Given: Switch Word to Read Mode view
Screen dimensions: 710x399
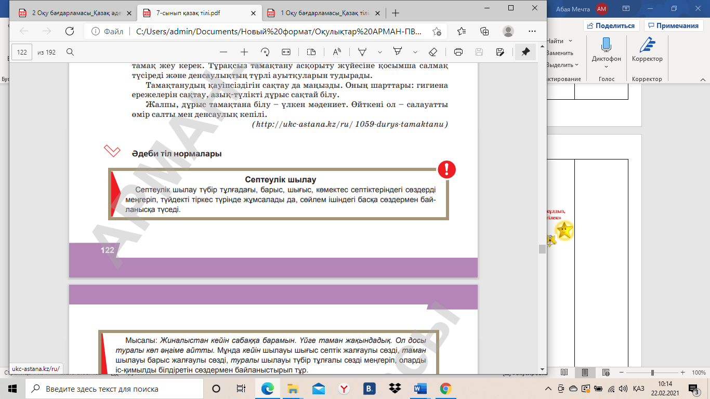Looking at the screenshot, I should pyautogui.click(x=564, y=372).
